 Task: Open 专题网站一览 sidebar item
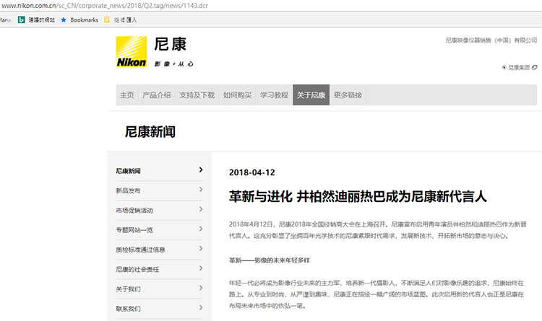pos(134,230)
